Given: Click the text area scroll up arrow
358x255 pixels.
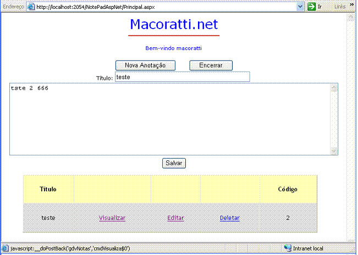Looking at the screenshot, I should coord(334,87).
